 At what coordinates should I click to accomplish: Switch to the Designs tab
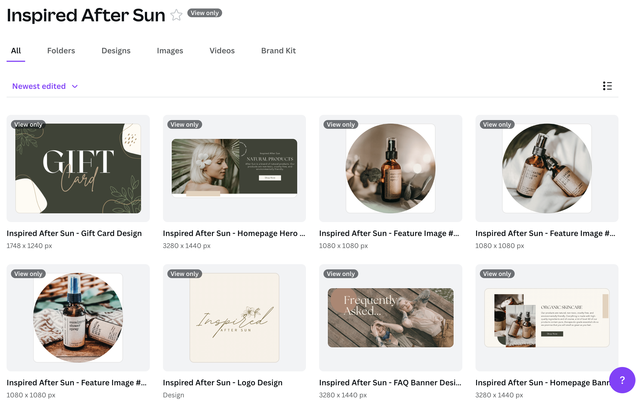[x=116, y=51]
